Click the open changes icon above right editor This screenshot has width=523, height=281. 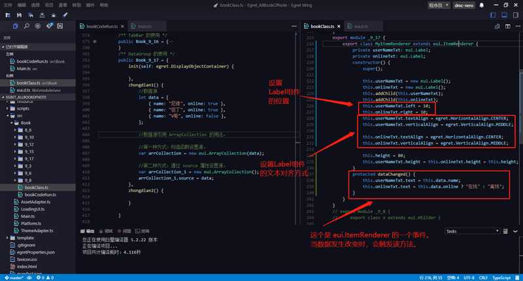pyautogui.click(x=497, y=26)
